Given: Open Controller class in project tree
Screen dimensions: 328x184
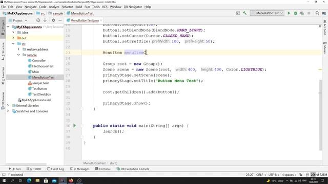Looking at the screenshot, I should tap(39, 60).
